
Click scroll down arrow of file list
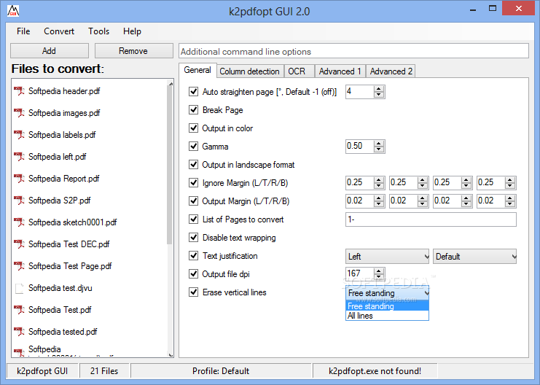(171, 354)
